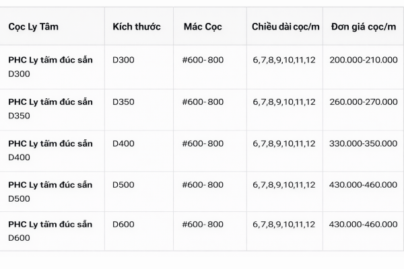404x269 pixels.
Task: Select 'D600' in the Kích thước column
Action: [123, 225]
